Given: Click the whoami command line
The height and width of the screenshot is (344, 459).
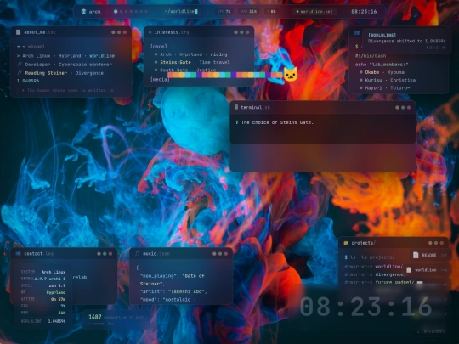Looking at the screenshot, I should [31, 46].
